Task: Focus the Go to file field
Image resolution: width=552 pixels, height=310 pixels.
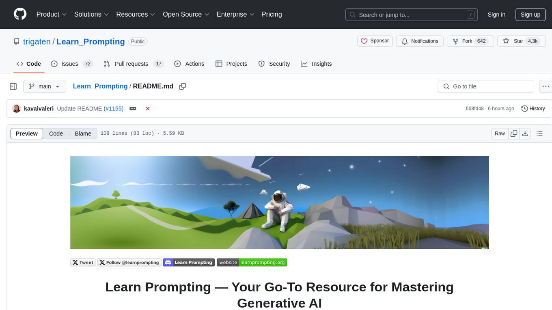Action: click(486, 86)
